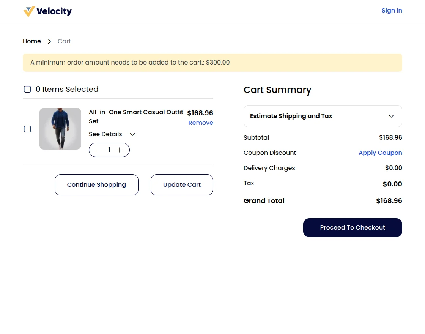This screenshot has height=334, width=425.
Task: Click the unchecked box icon next to the outfit
Action: click(x=27, y=129)
